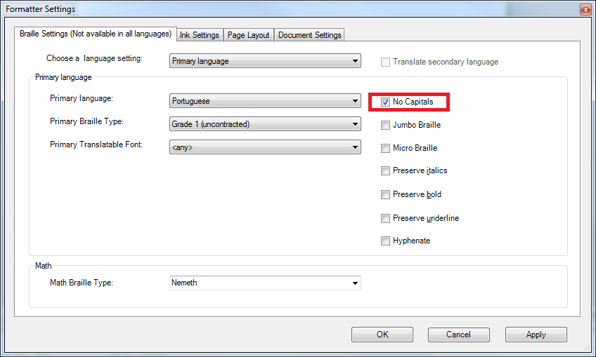This screenshot has height=357, width=596.
Task: Switch to the Ink Settings tab
Action: click(200, 35)
